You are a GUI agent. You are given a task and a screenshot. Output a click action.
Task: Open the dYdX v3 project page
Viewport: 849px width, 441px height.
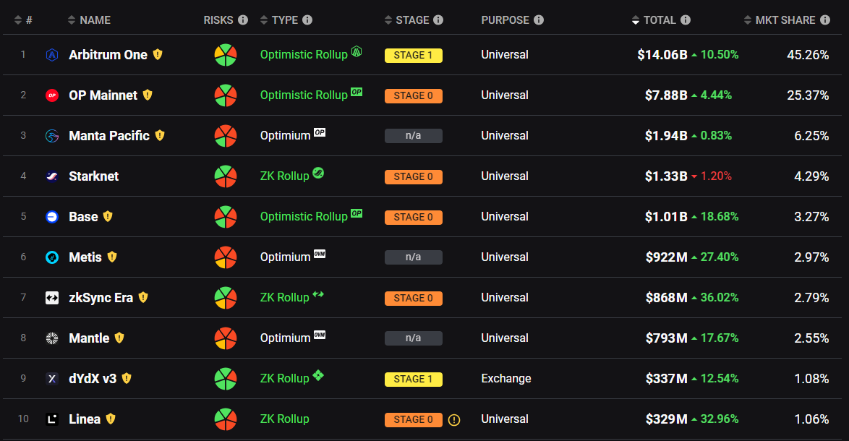coord(93,379)
